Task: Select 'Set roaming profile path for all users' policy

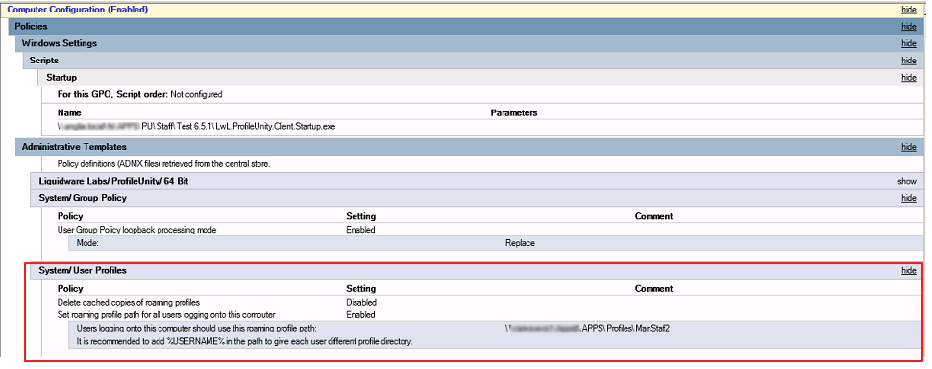Action: (166, 315)
